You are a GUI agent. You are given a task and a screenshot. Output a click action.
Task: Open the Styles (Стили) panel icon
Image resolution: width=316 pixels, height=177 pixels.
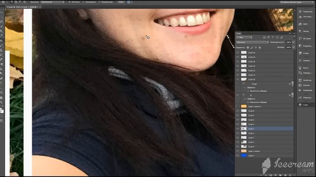pyautogui.click(x=300, y=53)
